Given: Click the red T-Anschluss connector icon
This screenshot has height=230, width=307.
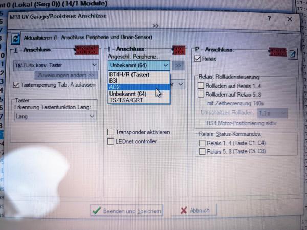Looking at the screenshot, I should (83, 51).
